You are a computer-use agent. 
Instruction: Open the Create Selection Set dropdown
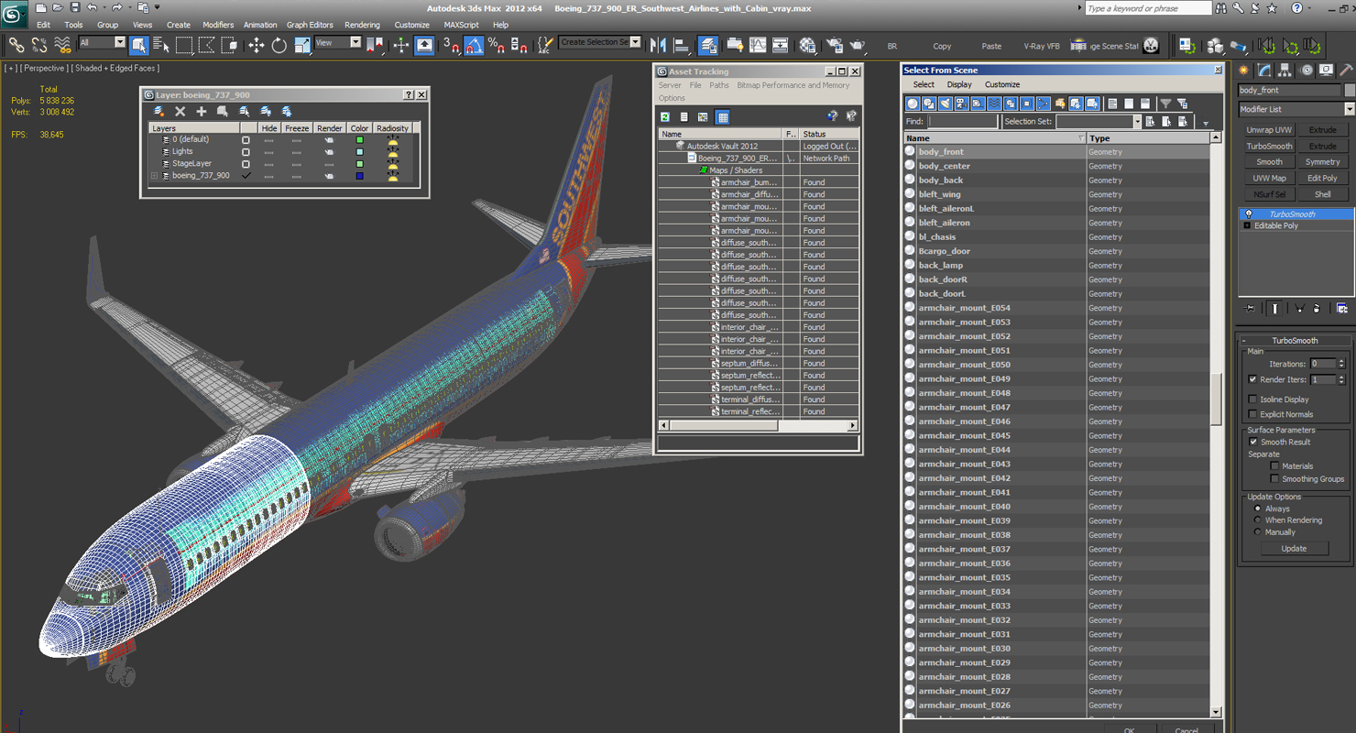click(635, 42)
